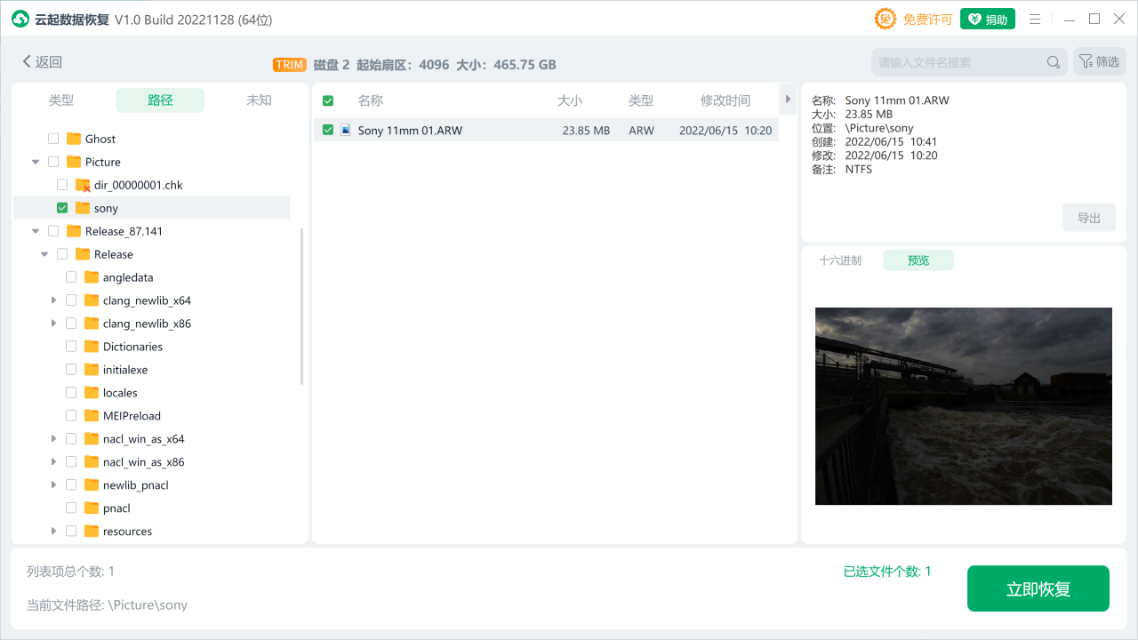Collapse the Release_87.141 folder
The width and height of the screenshot is (1138, 640).
(x=35, y=230)
